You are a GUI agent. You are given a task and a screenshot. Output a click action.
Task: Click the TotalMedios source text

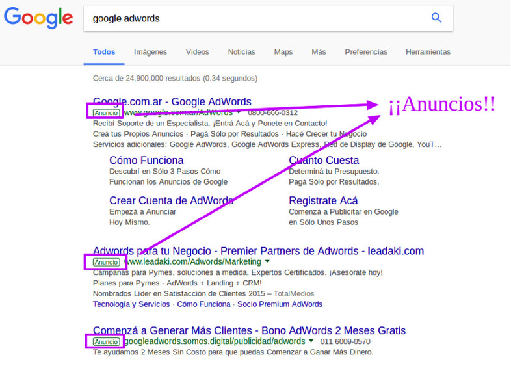[x=294, y=294]
